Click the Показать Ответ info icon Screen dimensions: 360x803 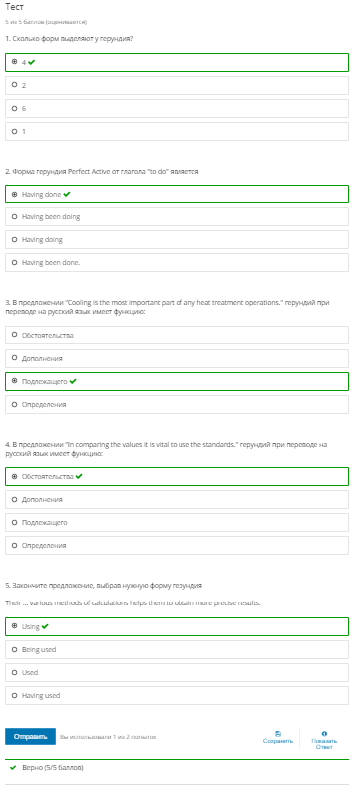(324, 734)
